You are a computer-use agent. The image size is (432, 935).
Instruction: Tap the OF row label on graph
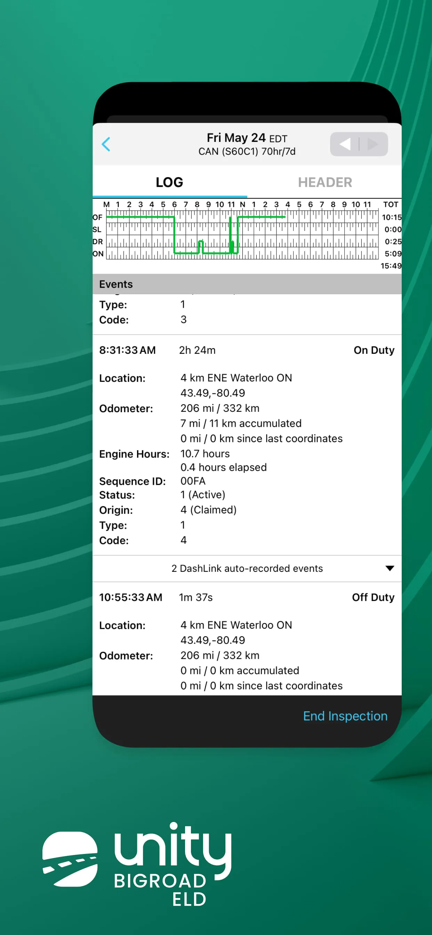click(x=97, y=217)
